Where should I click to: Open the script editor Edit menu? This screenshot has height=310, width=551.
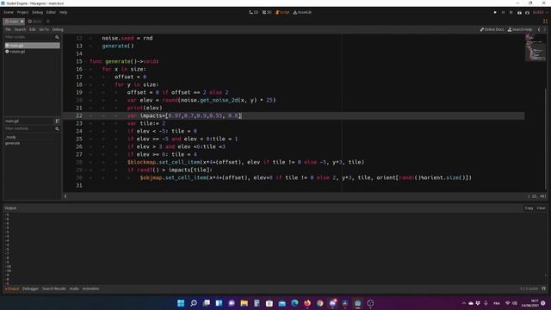click(x=33, y=29)
